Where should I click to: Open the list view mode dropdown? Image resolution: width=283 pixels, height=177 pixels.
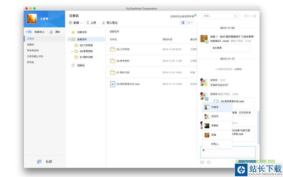(190, 23)
